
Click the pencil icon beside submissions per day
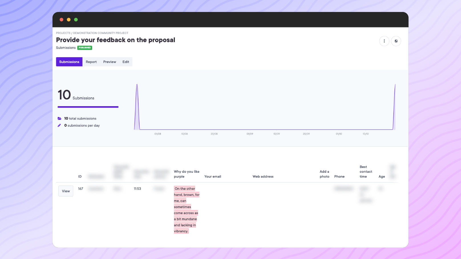pyautogui.click(x=59, y=126)
